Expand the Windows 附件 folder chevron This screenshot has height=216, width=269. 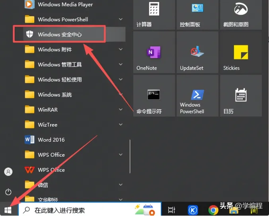pyautogui.click(x=121, y=49)
